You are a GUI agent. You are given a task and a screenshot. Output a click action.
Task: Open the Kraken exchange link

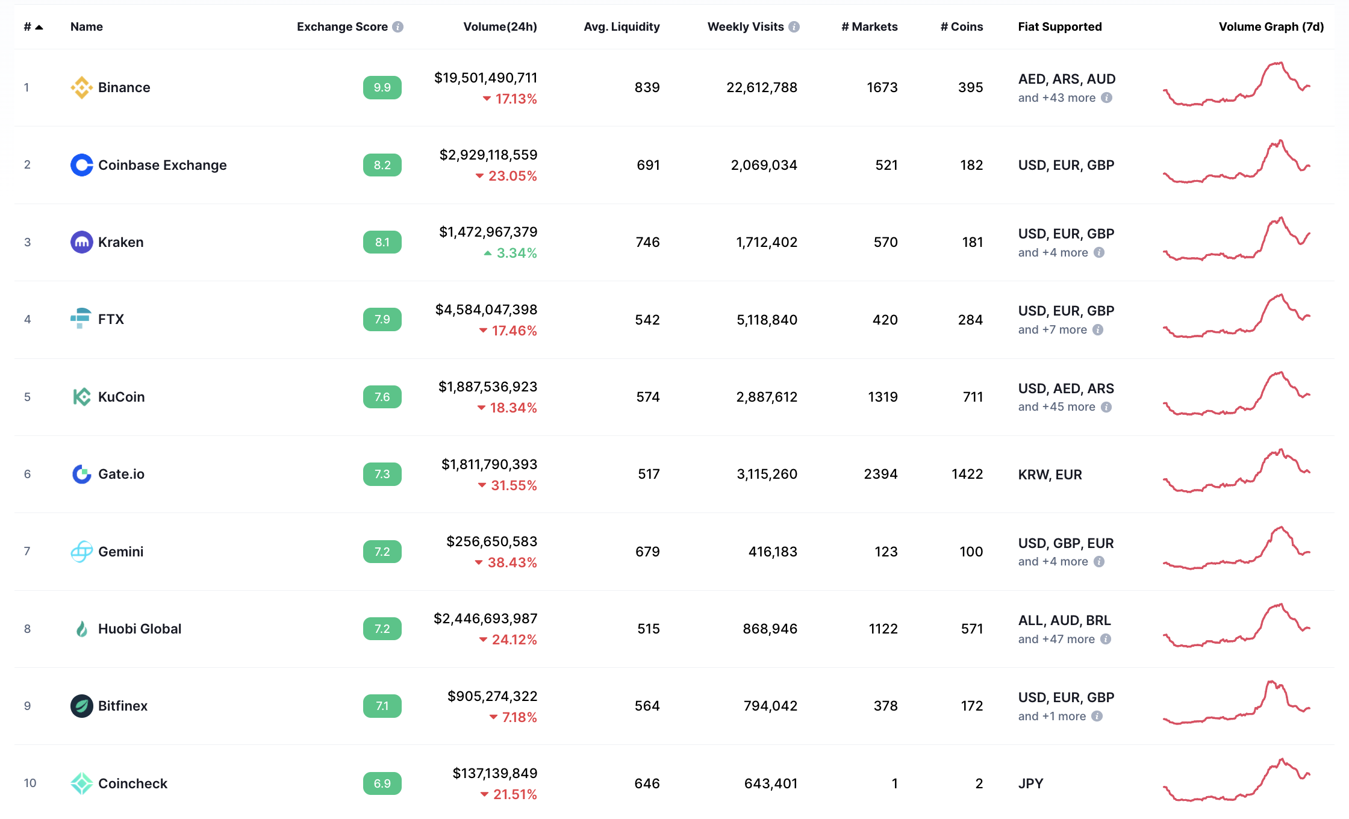tap(121, 242)
